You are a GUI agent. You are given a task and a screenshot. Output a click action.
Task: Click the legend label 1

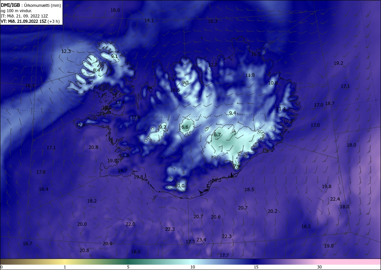pos(65,267)
